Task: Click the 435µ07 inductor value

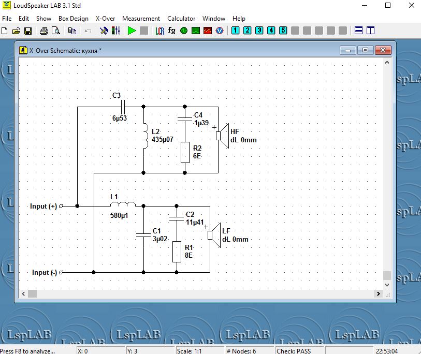Action: pyautogui.click(x=163, y=139)
